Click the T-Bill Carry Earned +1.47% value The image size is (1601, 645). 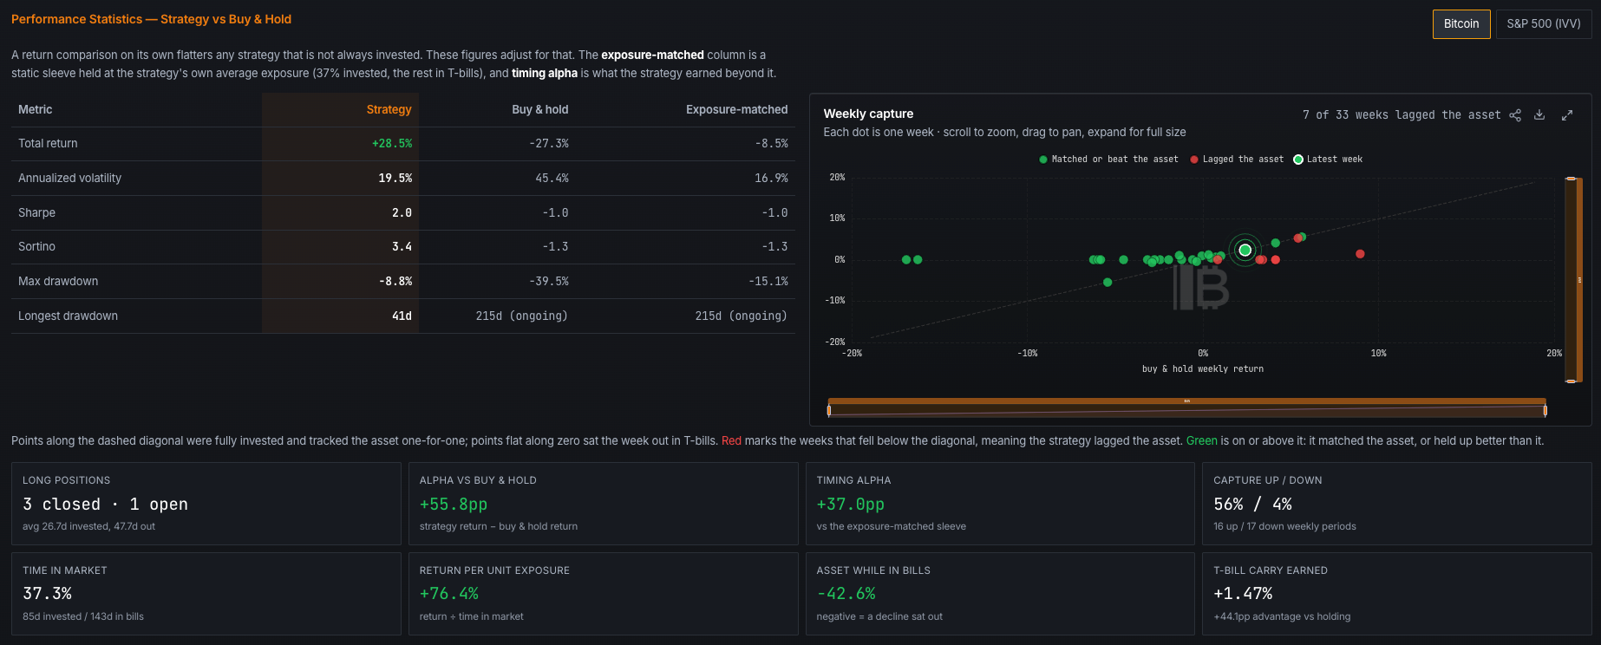click(x=1243, y=594)
